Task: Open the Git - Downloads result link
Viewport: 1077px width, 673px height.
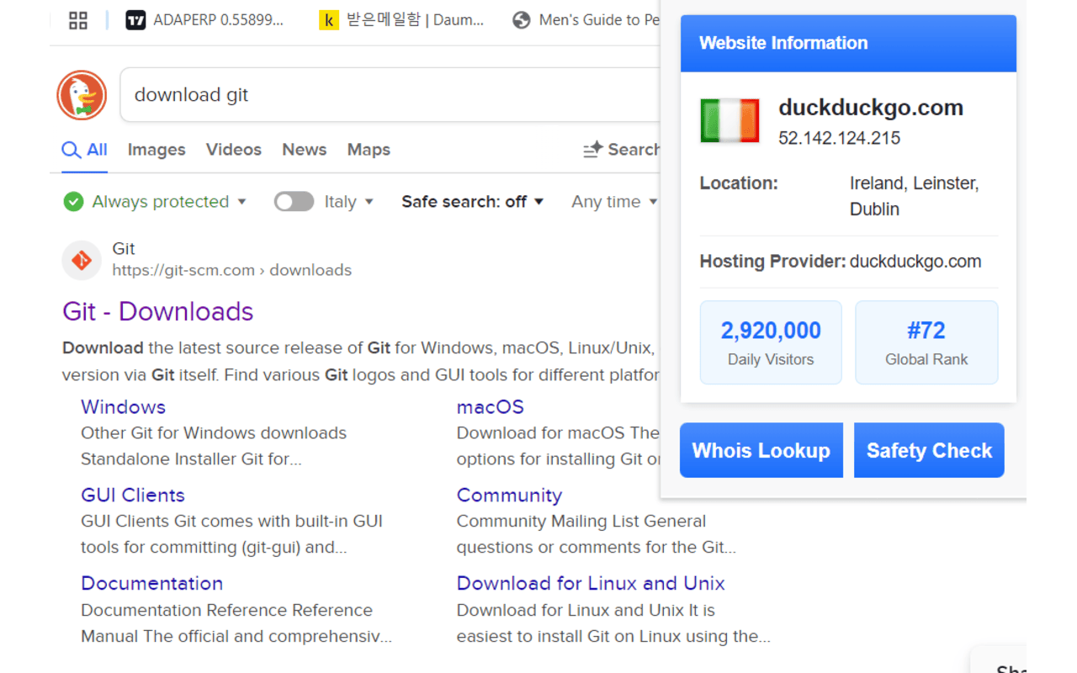Action: click(x=158, y=311)
